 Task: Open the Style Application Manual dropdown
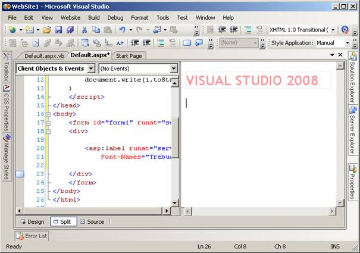coord(347,43)
